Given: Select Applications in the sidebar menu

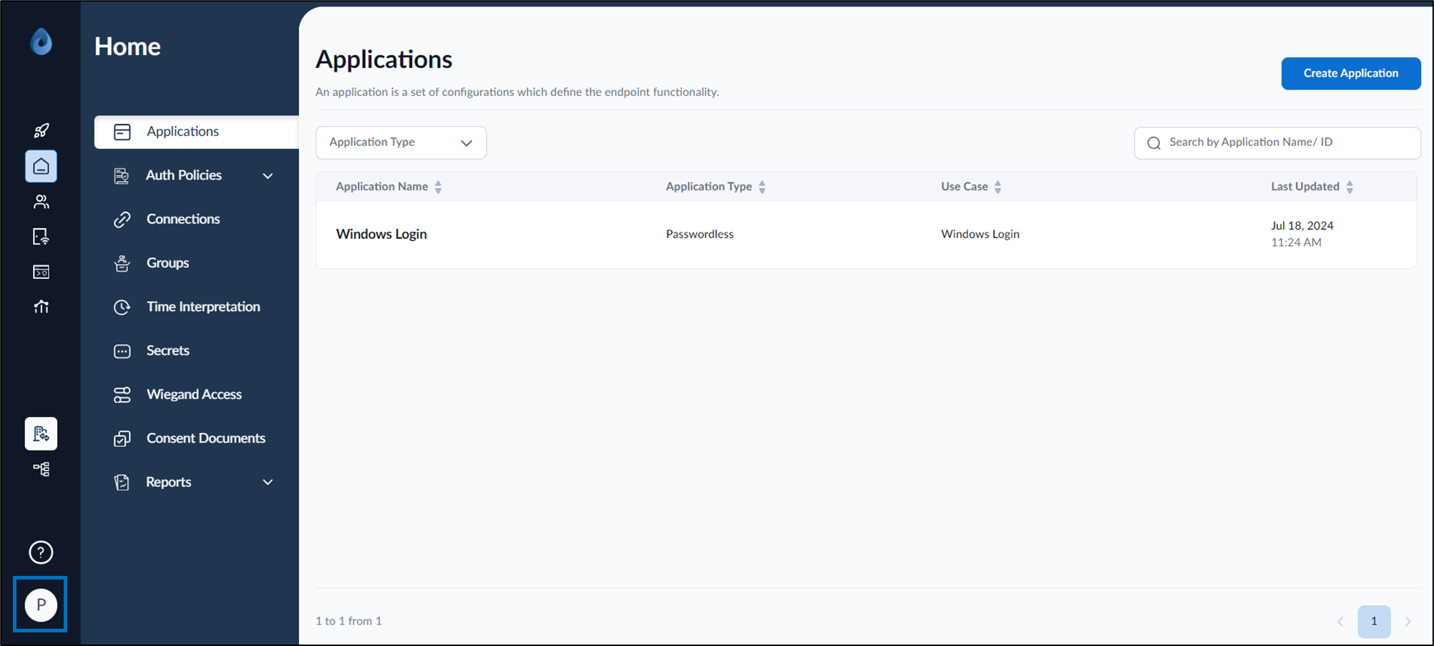Looking at the screenshot, I should pyautogui.click(x=196, y=132).
